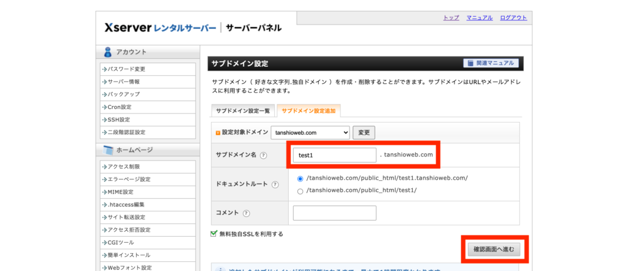Click the account user icon
628x271 pixels.
107,52
